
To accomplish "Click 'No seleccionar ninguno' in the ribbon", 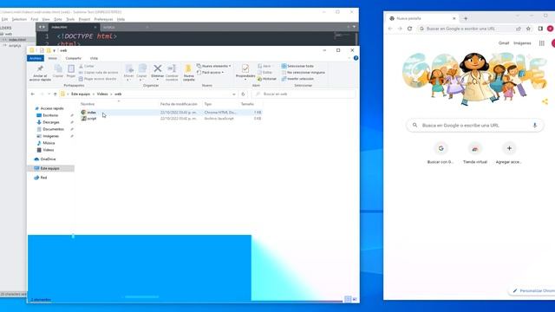I will [x=303, y=73].
